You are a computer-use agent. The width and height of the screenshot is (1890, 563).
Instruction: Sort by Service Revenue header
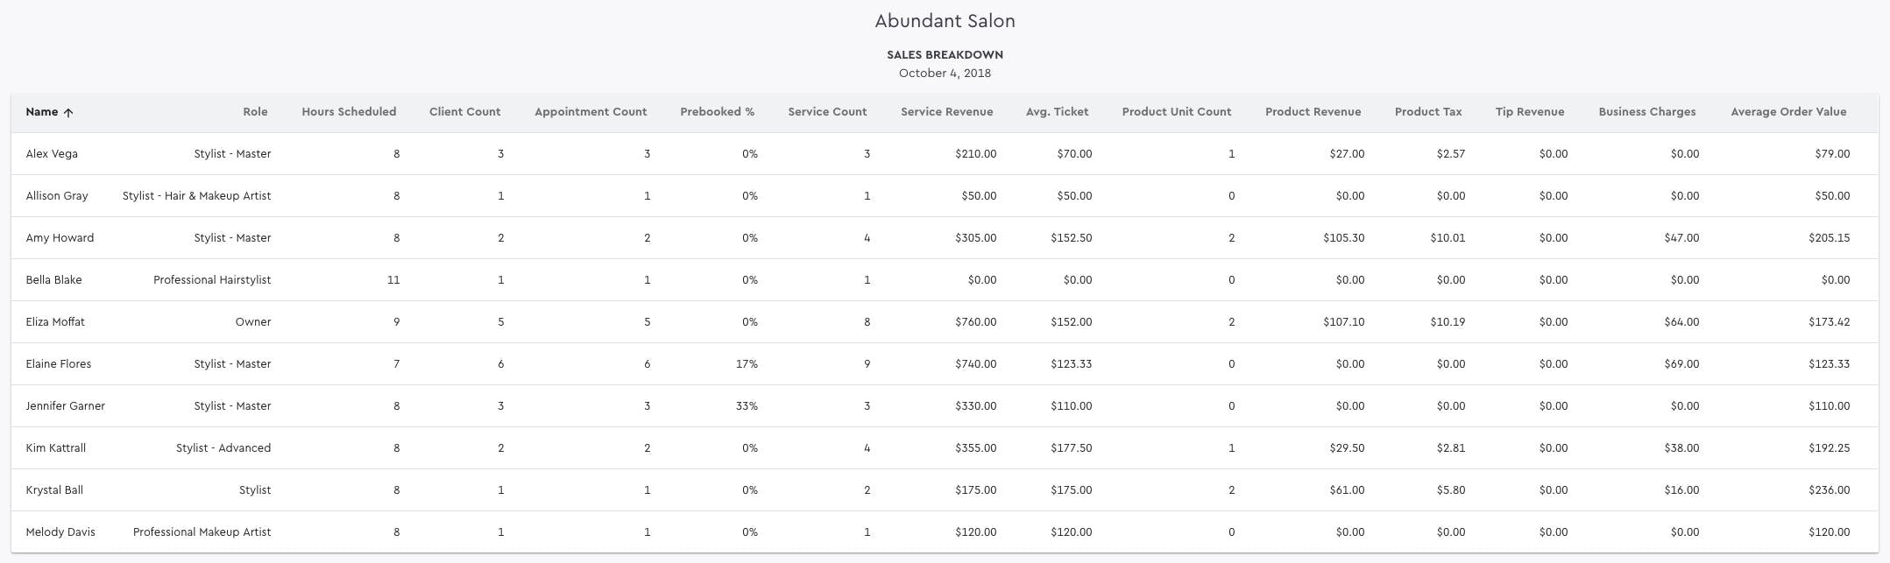point(946,112)
